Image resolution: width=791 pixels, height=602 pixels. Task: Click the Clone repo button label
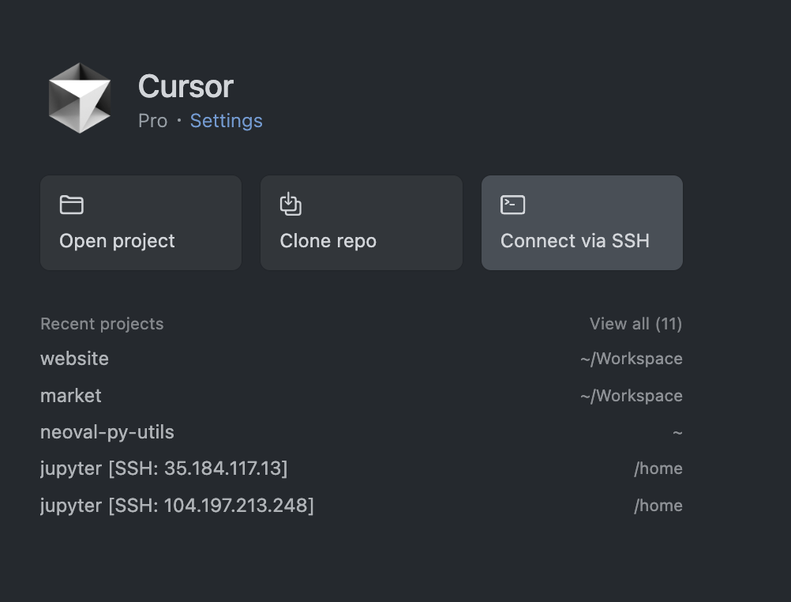[x=328, y=241]
